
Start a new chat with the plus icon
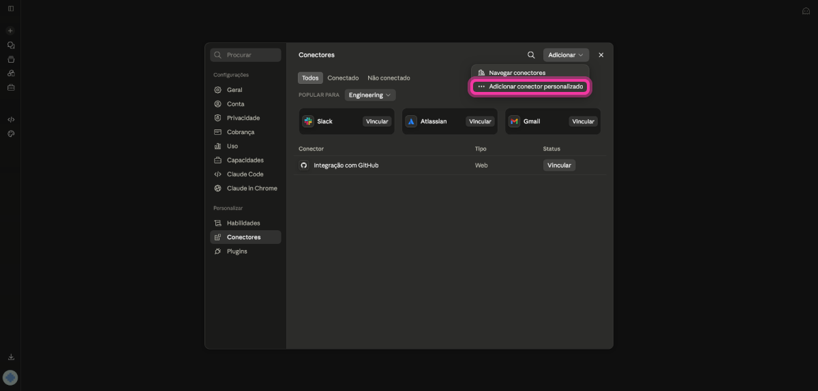[x=10, y=31]
